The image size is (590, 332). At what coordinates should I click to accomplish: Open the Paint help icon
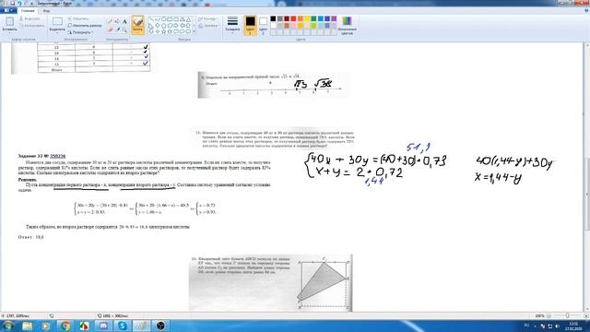point(586,10)
